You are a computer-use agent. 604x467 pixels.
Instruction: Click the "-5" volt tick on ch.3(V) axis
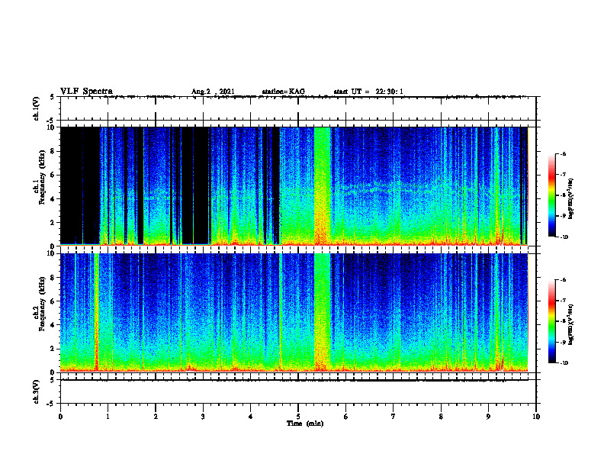pyautogui.click(x=51, y=404)
